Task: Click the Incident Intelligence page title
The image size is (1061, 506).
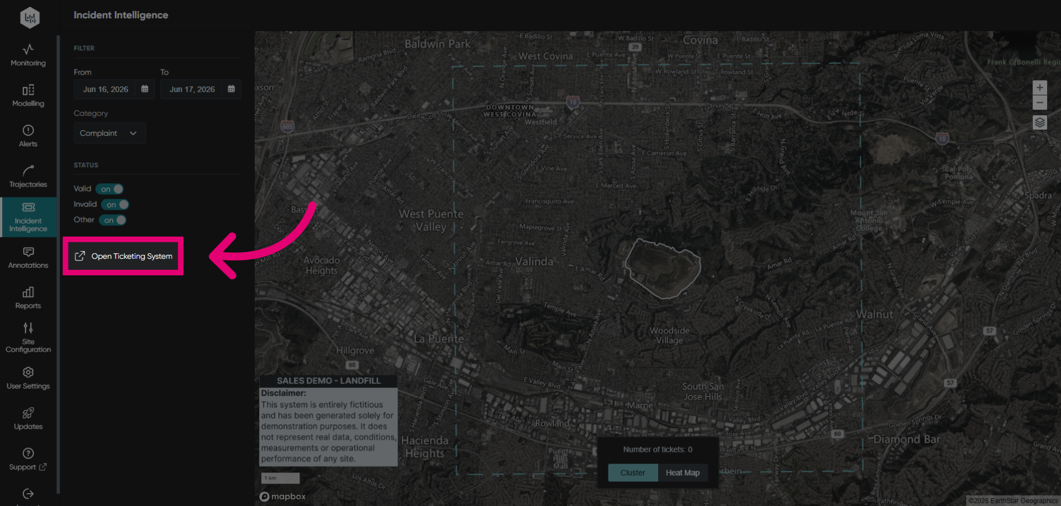Action: [121, 15]
